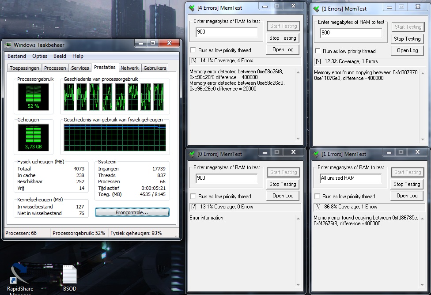Switch to the Netwerk tab

pos(129,68)
